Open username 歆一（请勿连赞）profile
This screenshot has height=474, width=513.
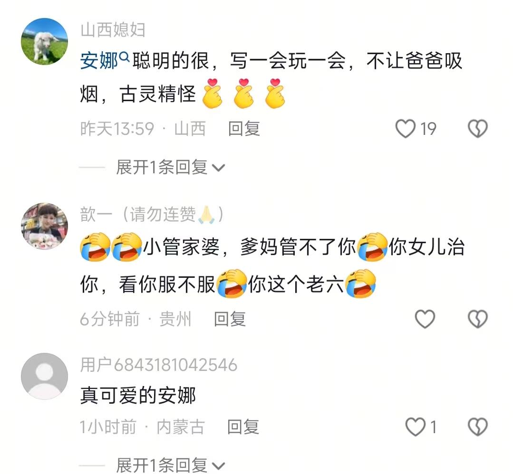[152, 215]
